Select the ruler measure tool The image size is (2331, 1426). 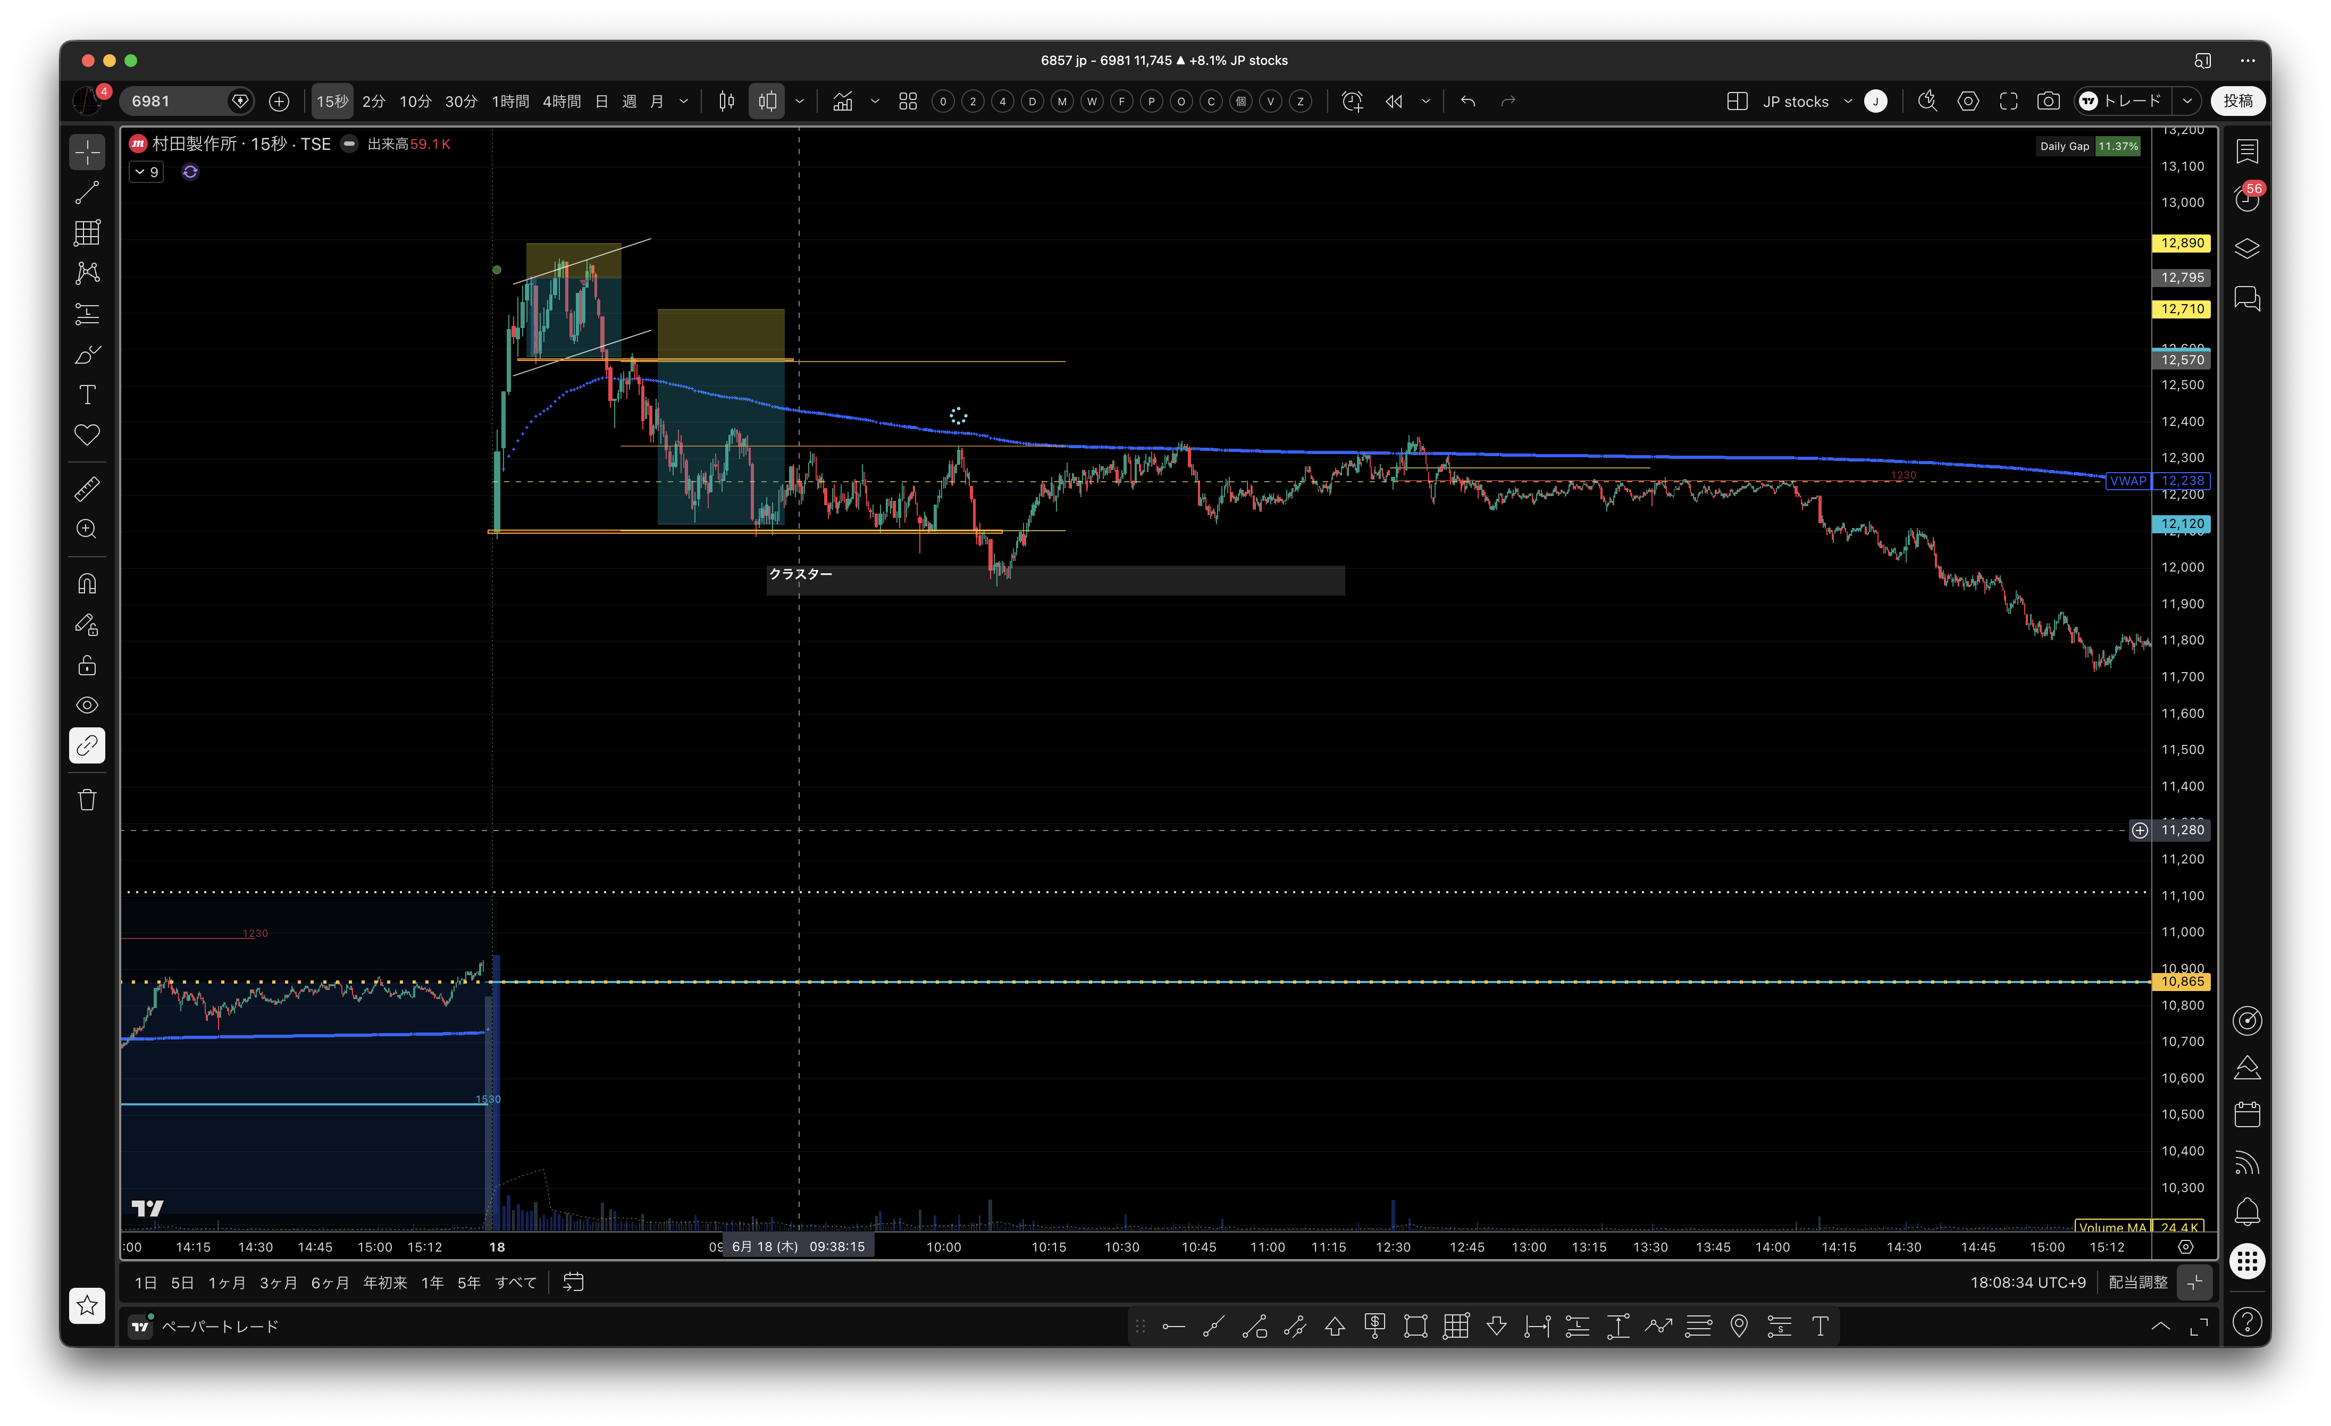click(87, 489)
